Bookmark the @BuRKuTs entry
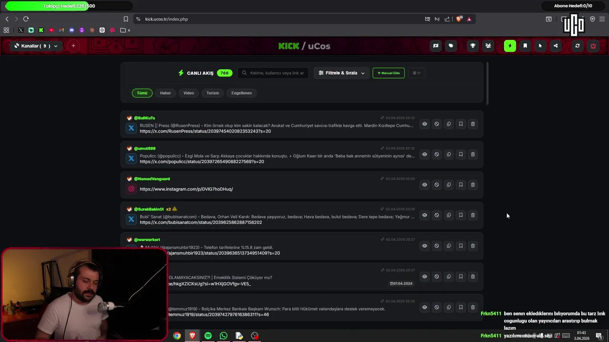Screen dimensions: 609x342 461,124
